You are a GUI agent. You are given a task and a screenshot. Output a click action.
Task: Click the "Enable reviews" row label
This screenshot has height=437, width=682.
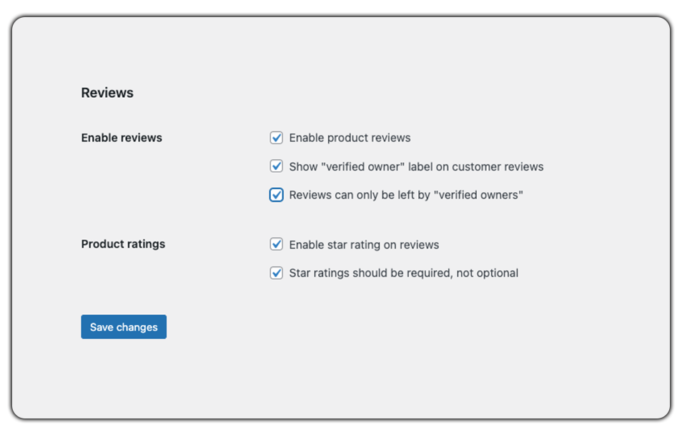(122, 138)
